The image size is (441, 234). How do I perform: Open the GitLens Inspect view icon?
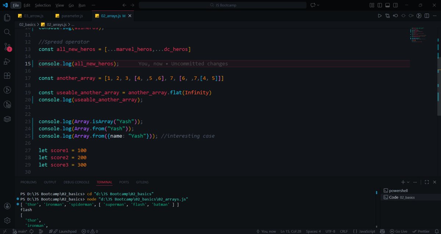point(7,105)
